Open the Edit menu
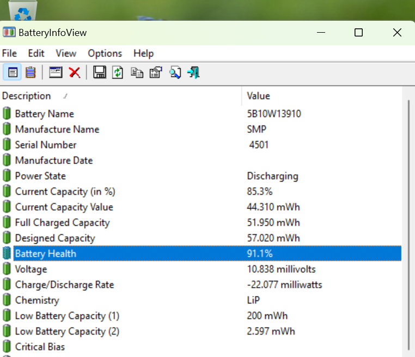The width and height of the screenshot is (415, 357). click(x=36, y=53)
